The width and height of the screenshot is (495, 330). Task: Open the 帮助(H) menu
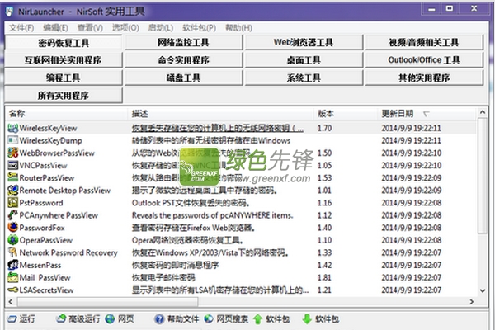(238, 28)
